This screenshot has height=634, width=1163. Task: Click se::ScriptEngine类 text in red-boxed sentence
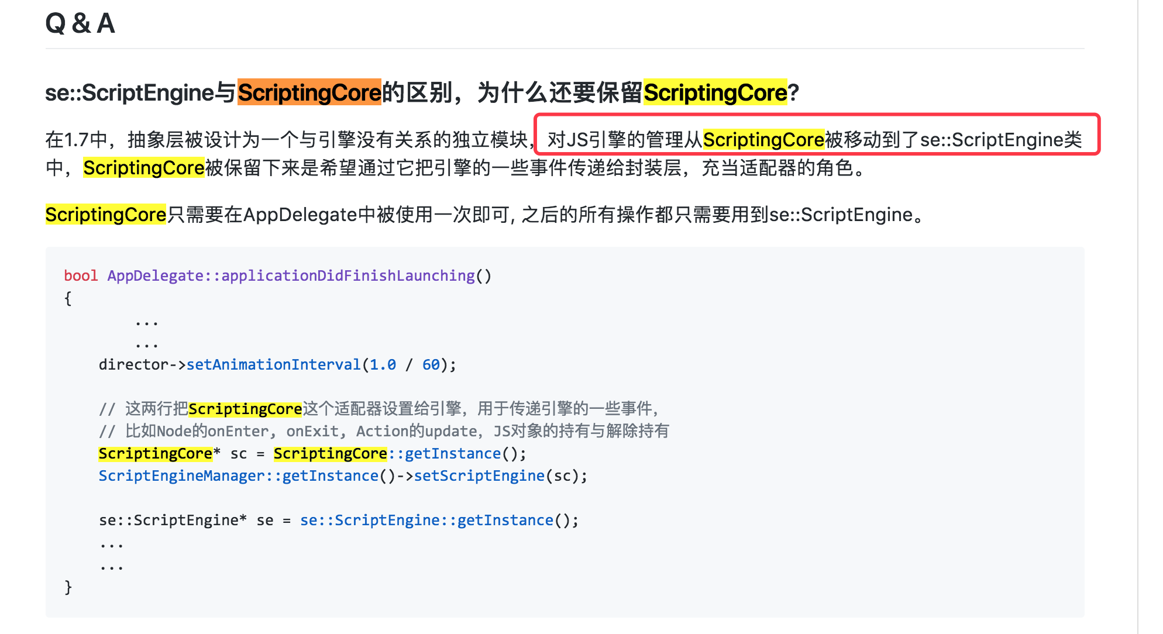tap(1000, 140)
